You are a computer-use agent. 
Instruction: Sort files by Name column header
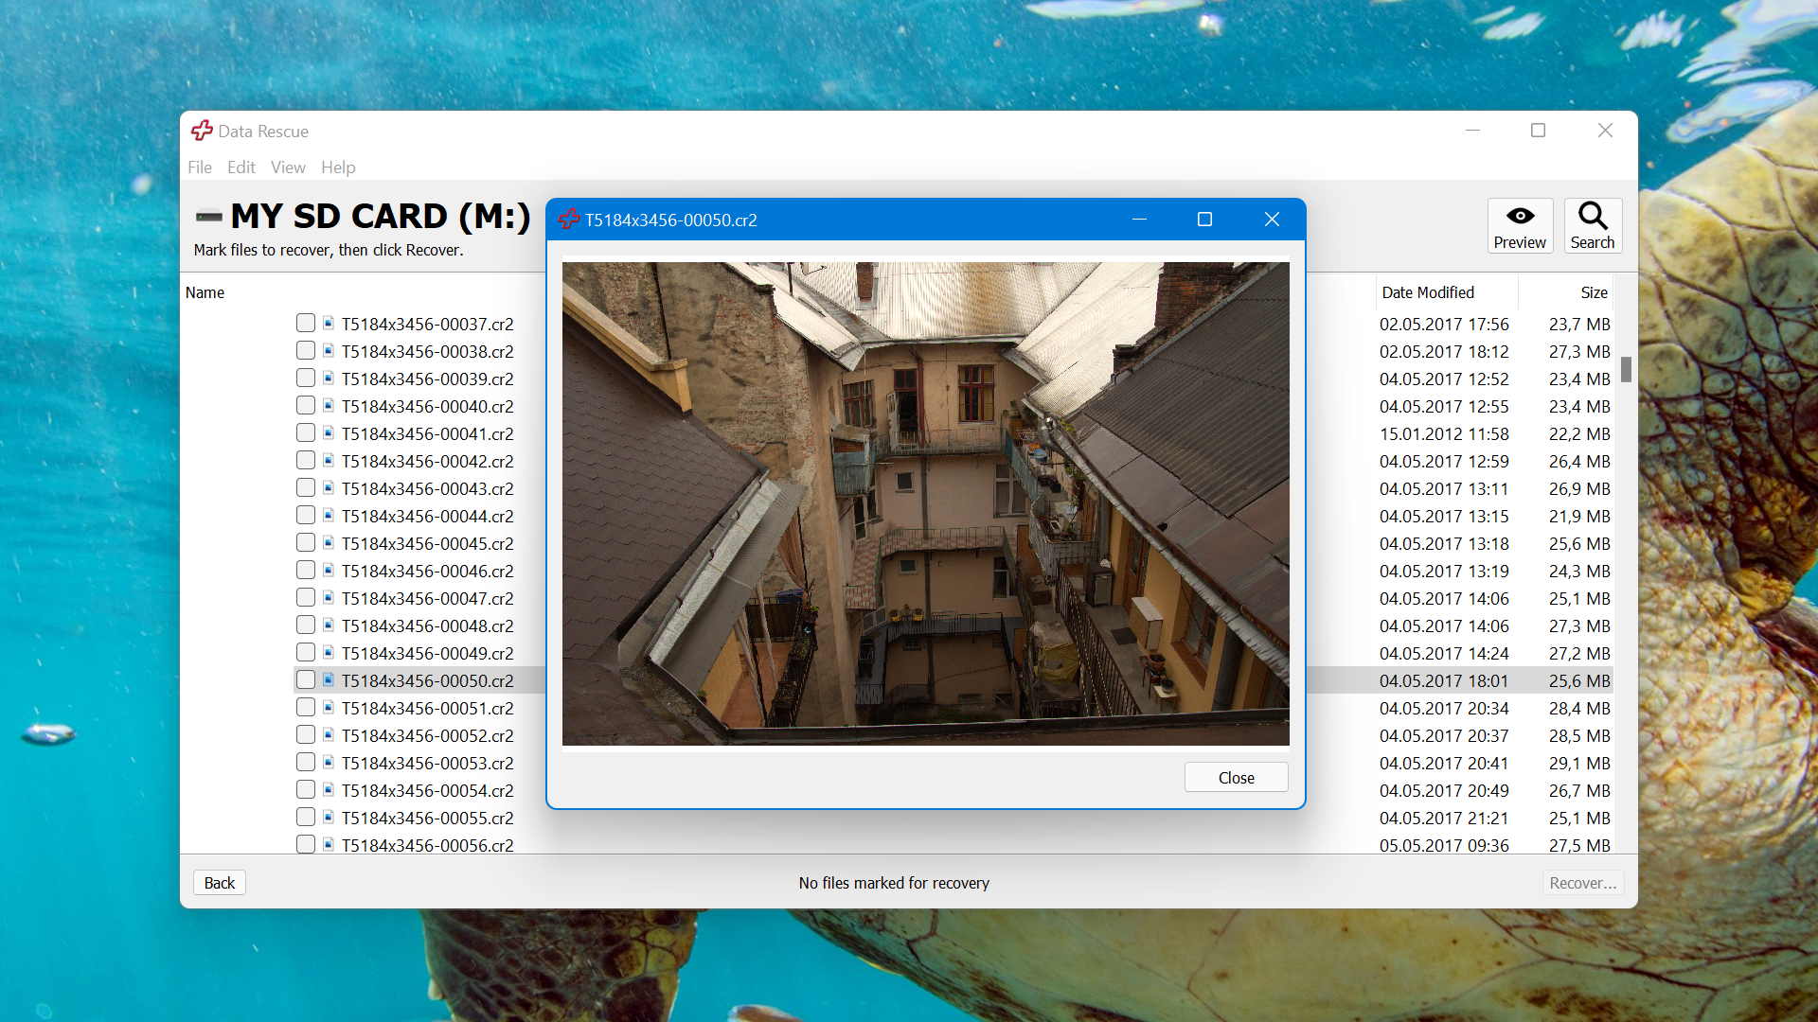coord(205,292)
